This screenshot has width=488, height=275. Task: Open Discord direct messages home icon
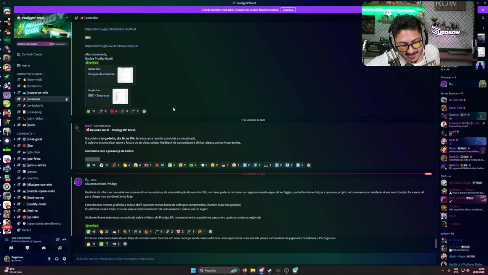[x=7, y=11]
